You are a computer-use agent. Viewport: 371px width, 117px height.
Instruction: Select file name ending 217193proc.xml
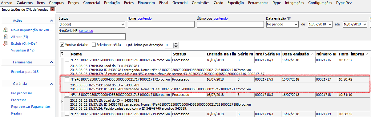click(120, 114)
